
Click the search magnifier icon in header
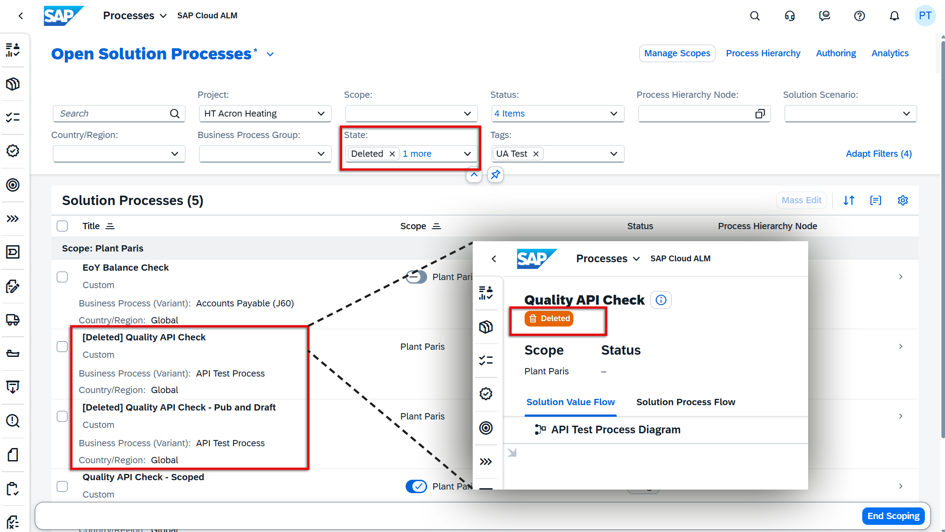pos(754,16)
